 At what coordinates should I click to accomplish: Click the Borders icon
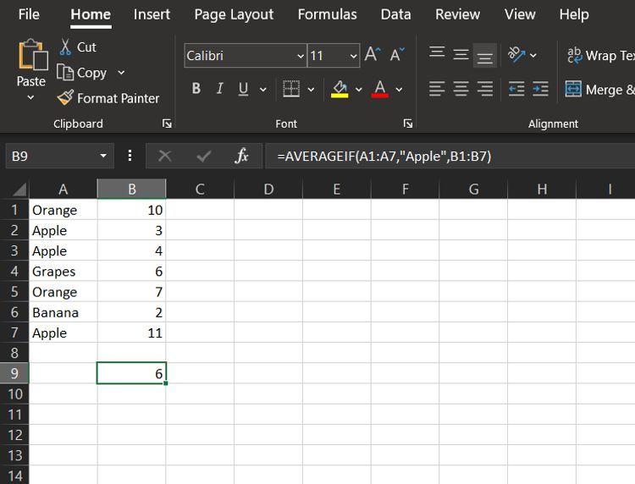[x=291, y=89]
